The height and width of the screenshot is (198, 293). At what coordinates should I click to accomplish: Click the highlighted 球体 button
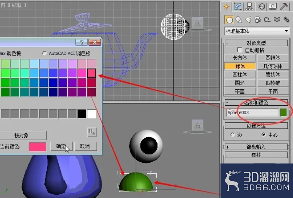[x=240, y=66]
